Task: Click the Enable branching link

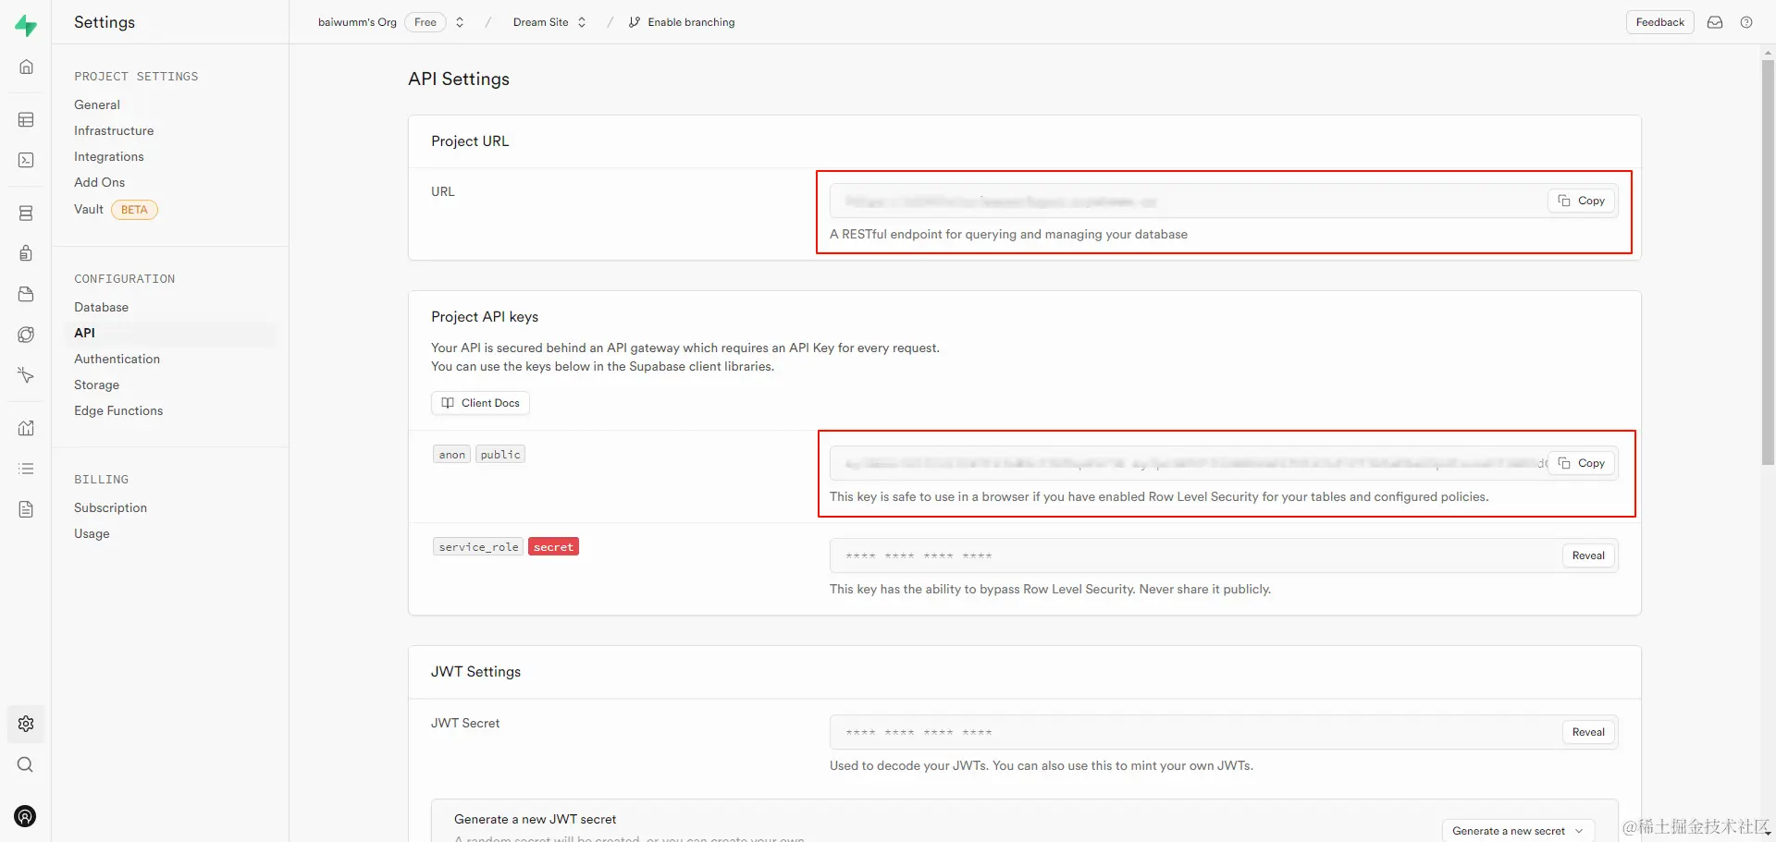Action: (x=691, y=22)
